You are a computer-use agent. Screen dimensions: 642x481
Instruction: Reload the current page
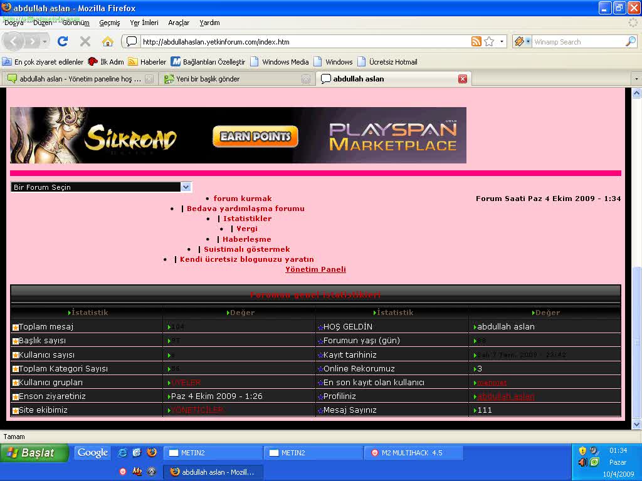pyautogui.click(x=63, y=41)
